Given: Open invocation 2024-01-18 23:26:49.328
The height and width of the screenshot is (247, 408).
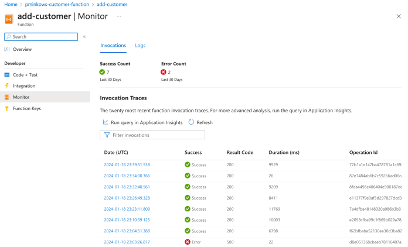Looking at the screenshot, I should (x=127, y=198).
